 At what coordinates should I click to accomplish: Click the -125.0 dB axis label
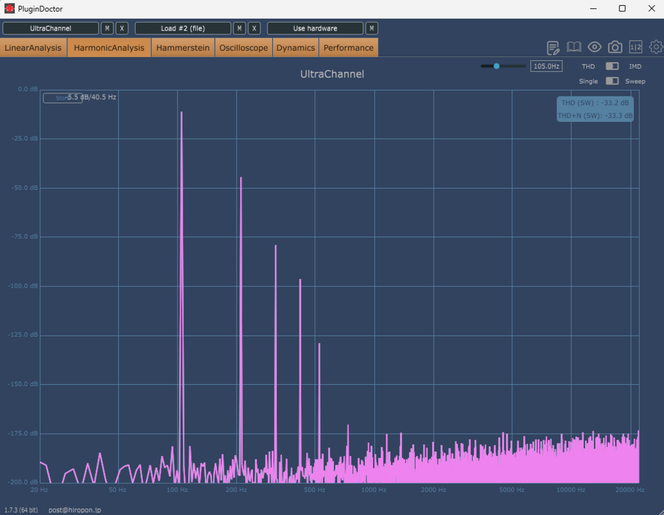(x=23, y=335)
